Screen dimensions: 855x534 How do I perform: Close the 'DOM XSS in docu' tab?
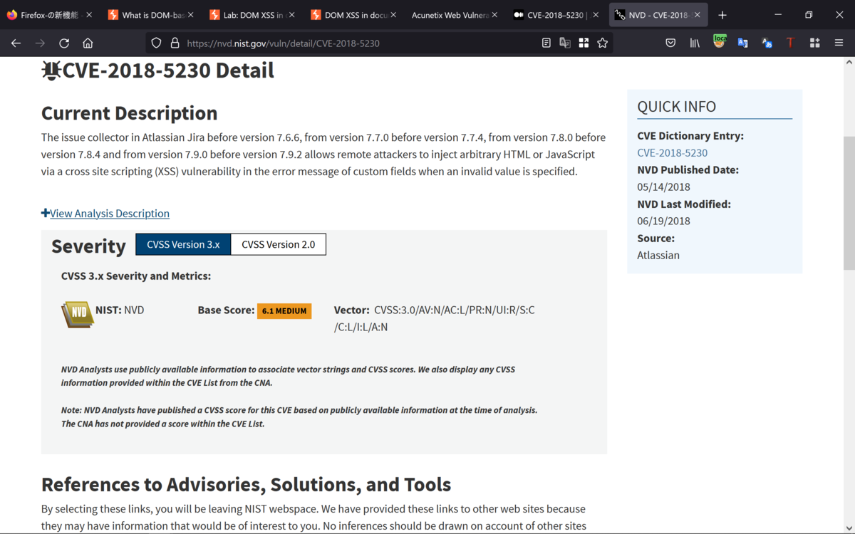click(393, 15)
